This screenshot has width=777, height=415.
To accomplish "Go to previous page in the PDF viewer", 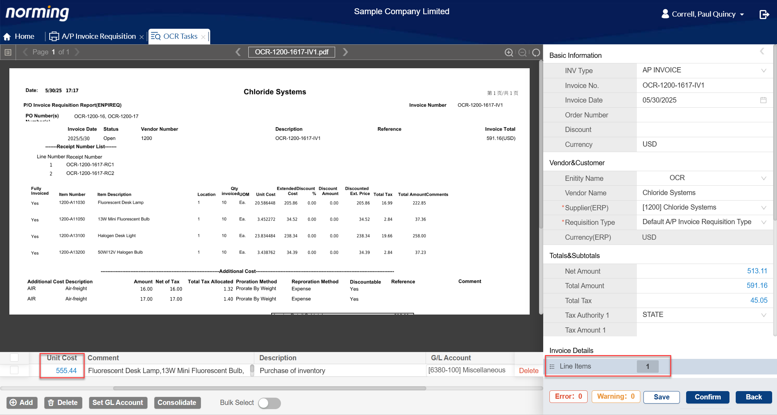I will click(25, 52).
